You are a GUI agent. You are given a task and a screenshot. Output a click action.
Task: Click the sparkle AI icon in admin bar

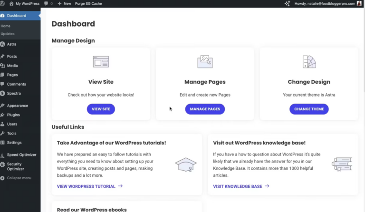(287, 3)
